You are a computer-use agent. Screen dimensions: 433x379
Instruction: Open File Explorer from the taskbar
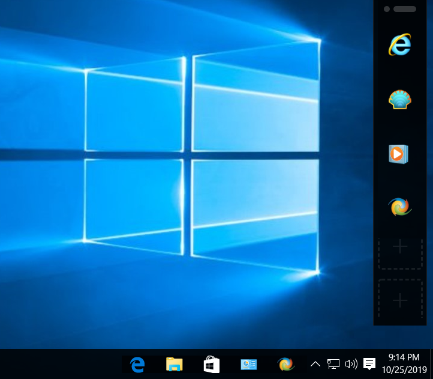tap(175, 365)
